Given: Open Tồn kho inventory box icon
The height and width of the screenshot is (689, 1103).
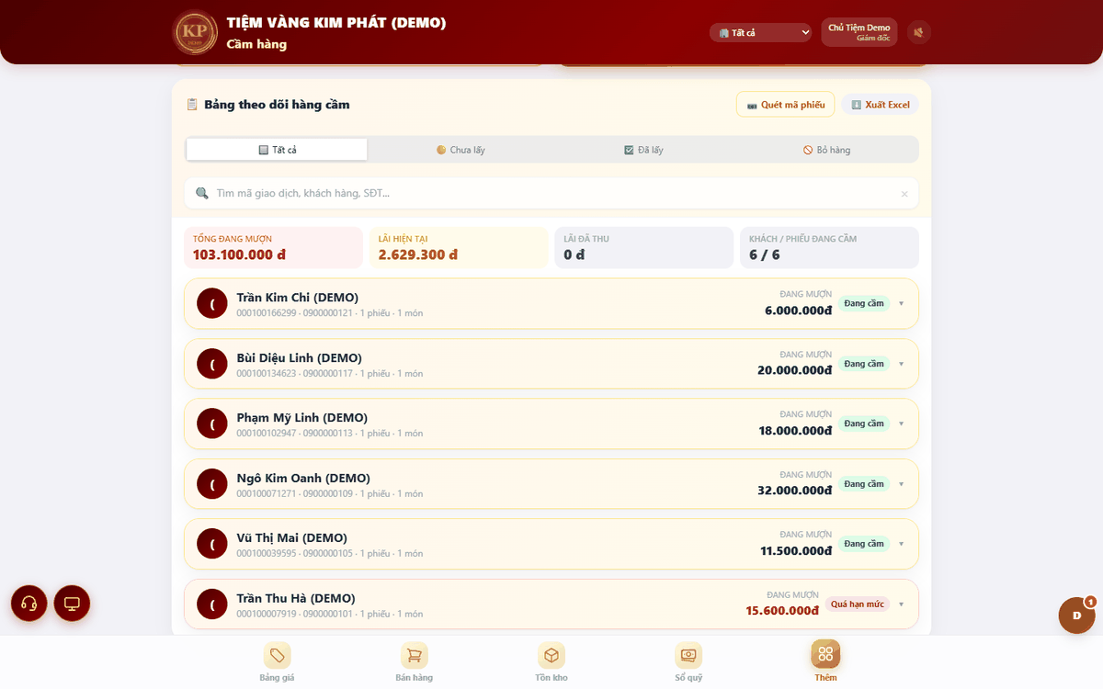Looking at the screenshot, I should point(551,655).
